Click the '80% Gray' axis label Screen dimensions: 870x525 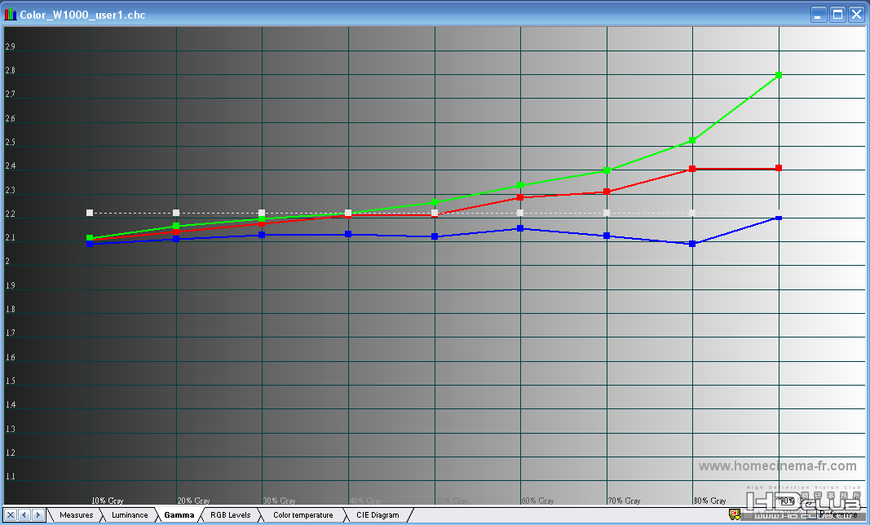(x=709, y=501)
